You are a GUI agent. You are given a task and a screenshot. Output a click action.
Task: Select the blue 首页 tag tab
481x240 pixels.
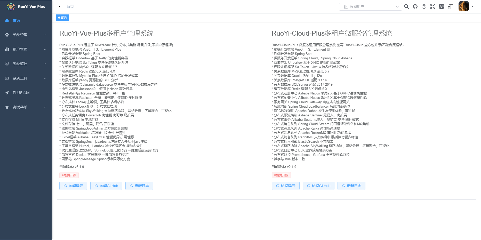coord(62,18)
